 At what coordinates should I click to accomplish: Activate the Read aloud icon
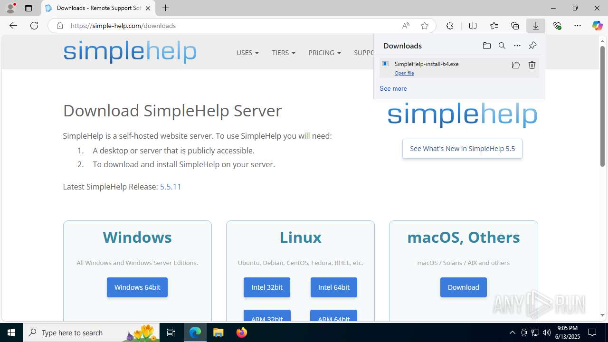click(x=406, y=26)
